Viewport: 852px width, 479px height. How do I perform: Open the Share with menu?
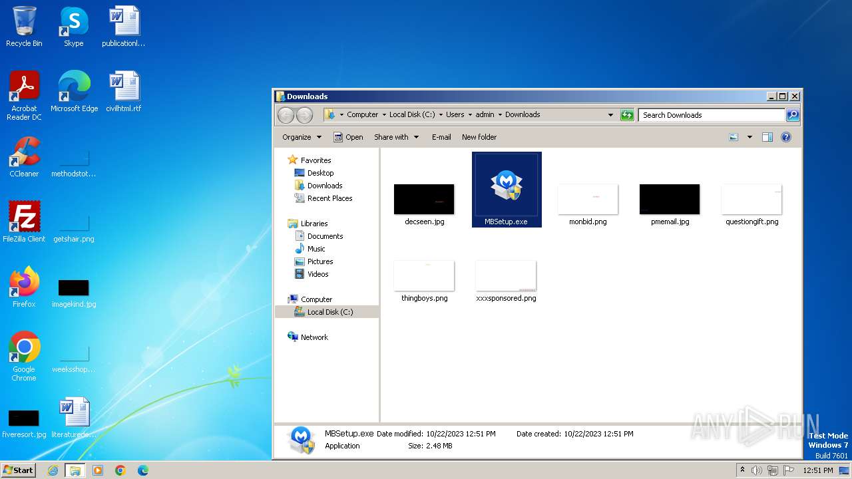[397, 137]
